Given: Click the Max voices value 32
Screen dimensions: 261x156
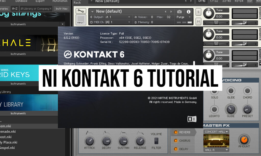Looking at the screenshot, I should pos(168,17).
